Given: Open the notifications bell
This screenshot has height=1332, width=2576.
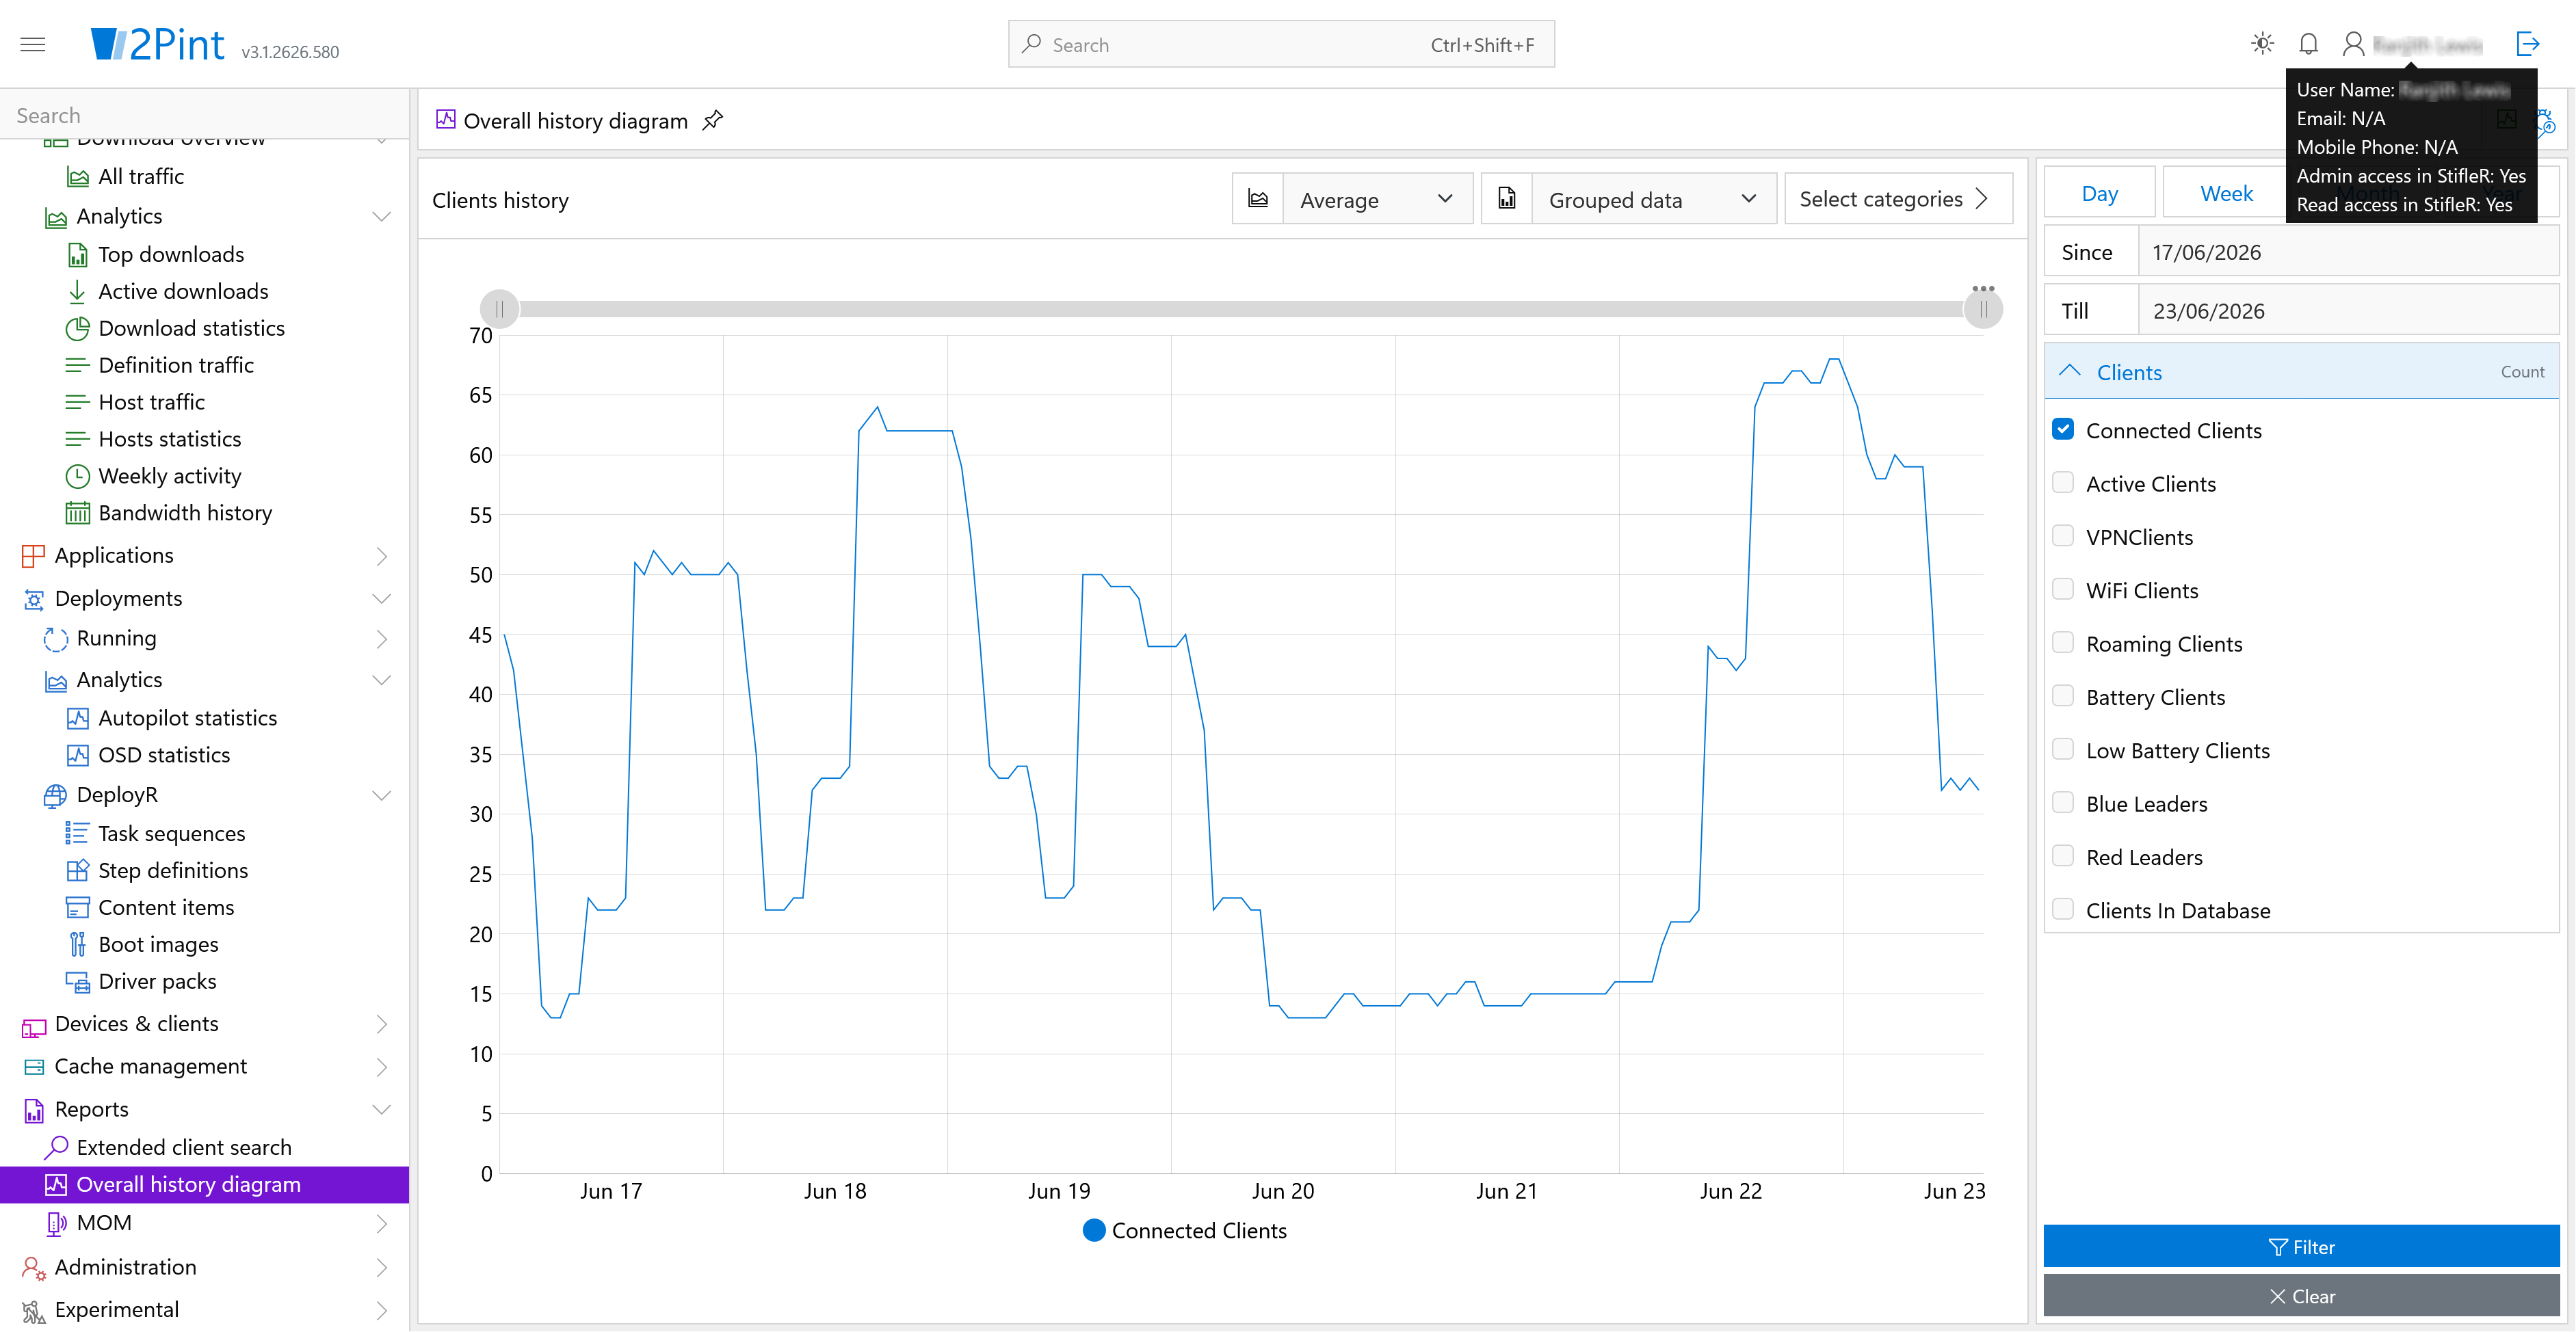Looking at the screenshot, I should pyautogui.click(x=2308, y=44).
